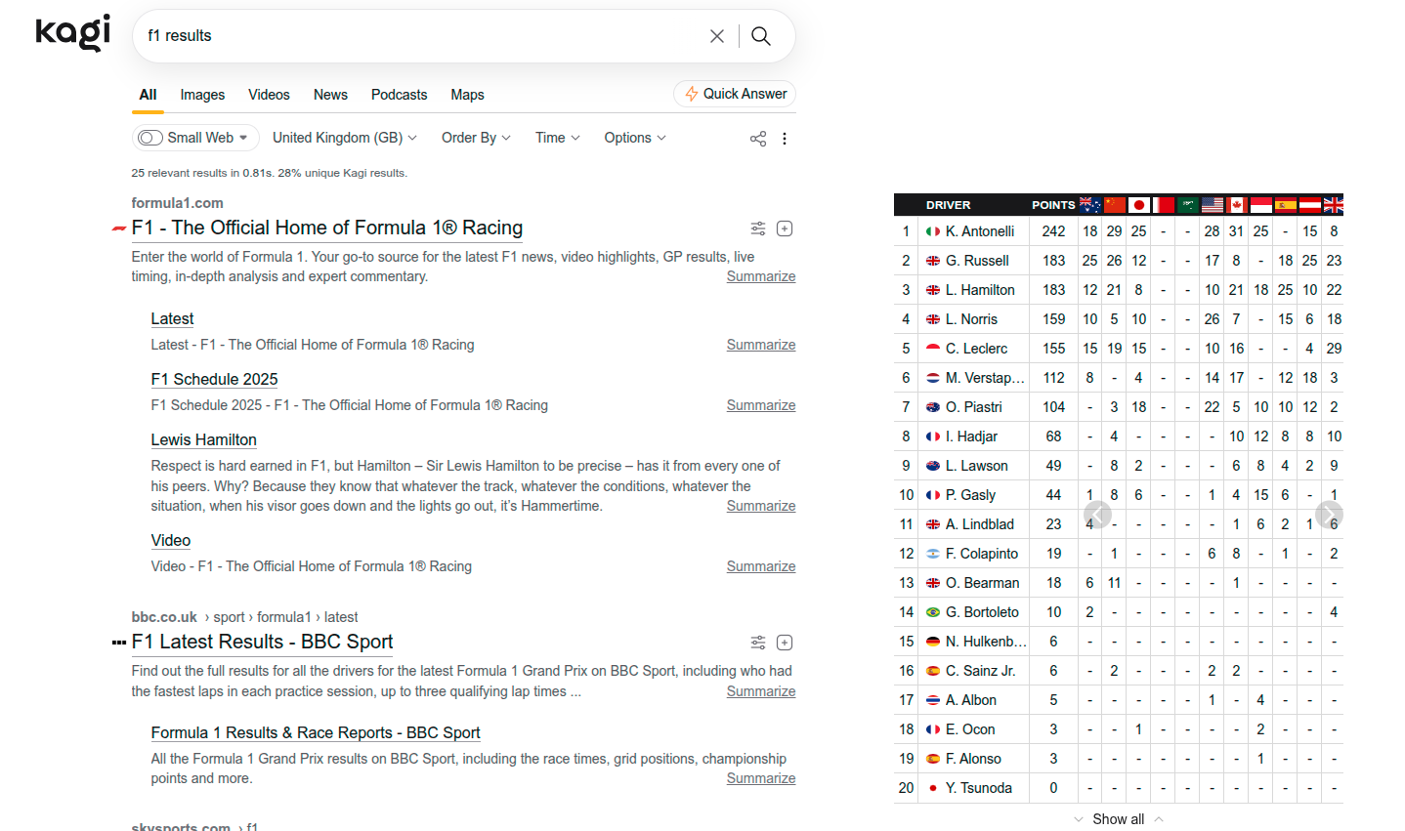
Task: Switch to the All tab
Action: (x=149, y=95)
